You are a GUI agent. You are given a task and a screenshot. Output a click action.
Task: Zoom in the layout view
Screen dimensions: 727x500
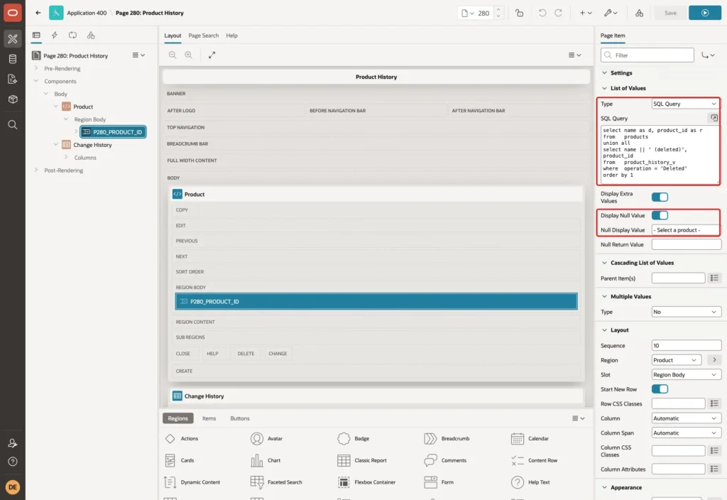(x=189, y=55)
